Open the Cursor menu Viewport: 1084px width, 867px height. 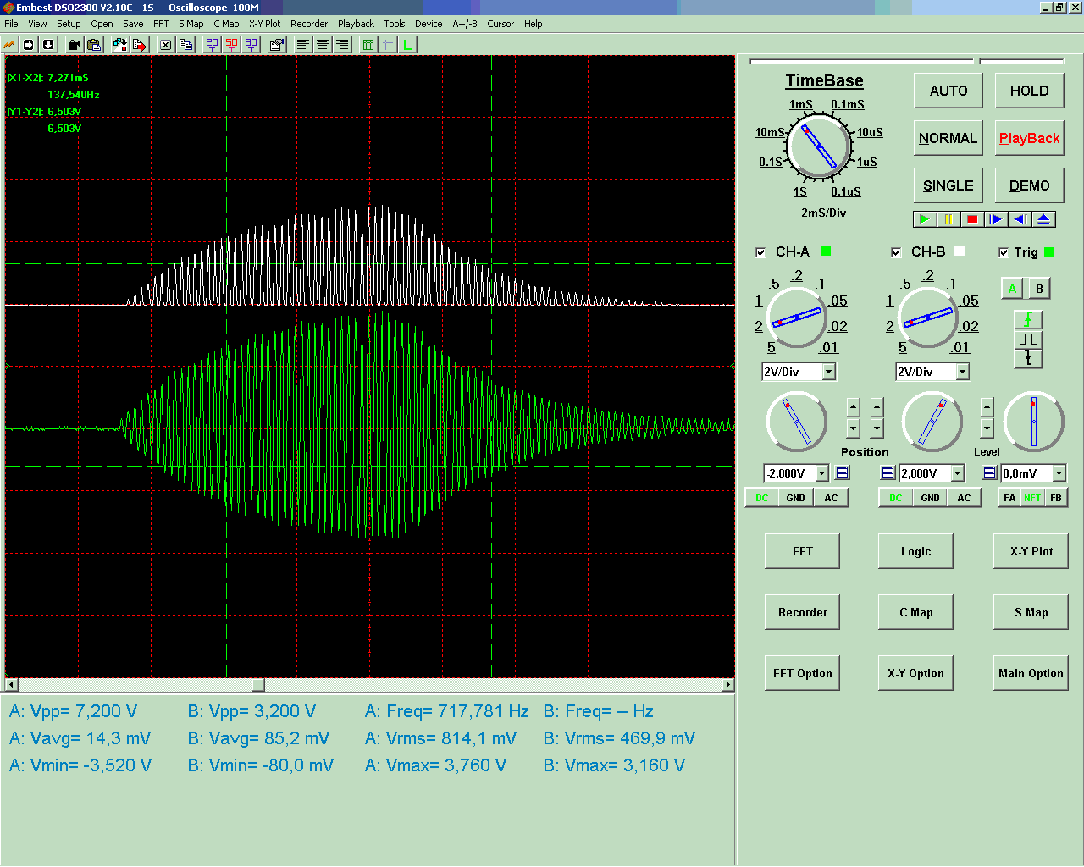tap(501, 24)
